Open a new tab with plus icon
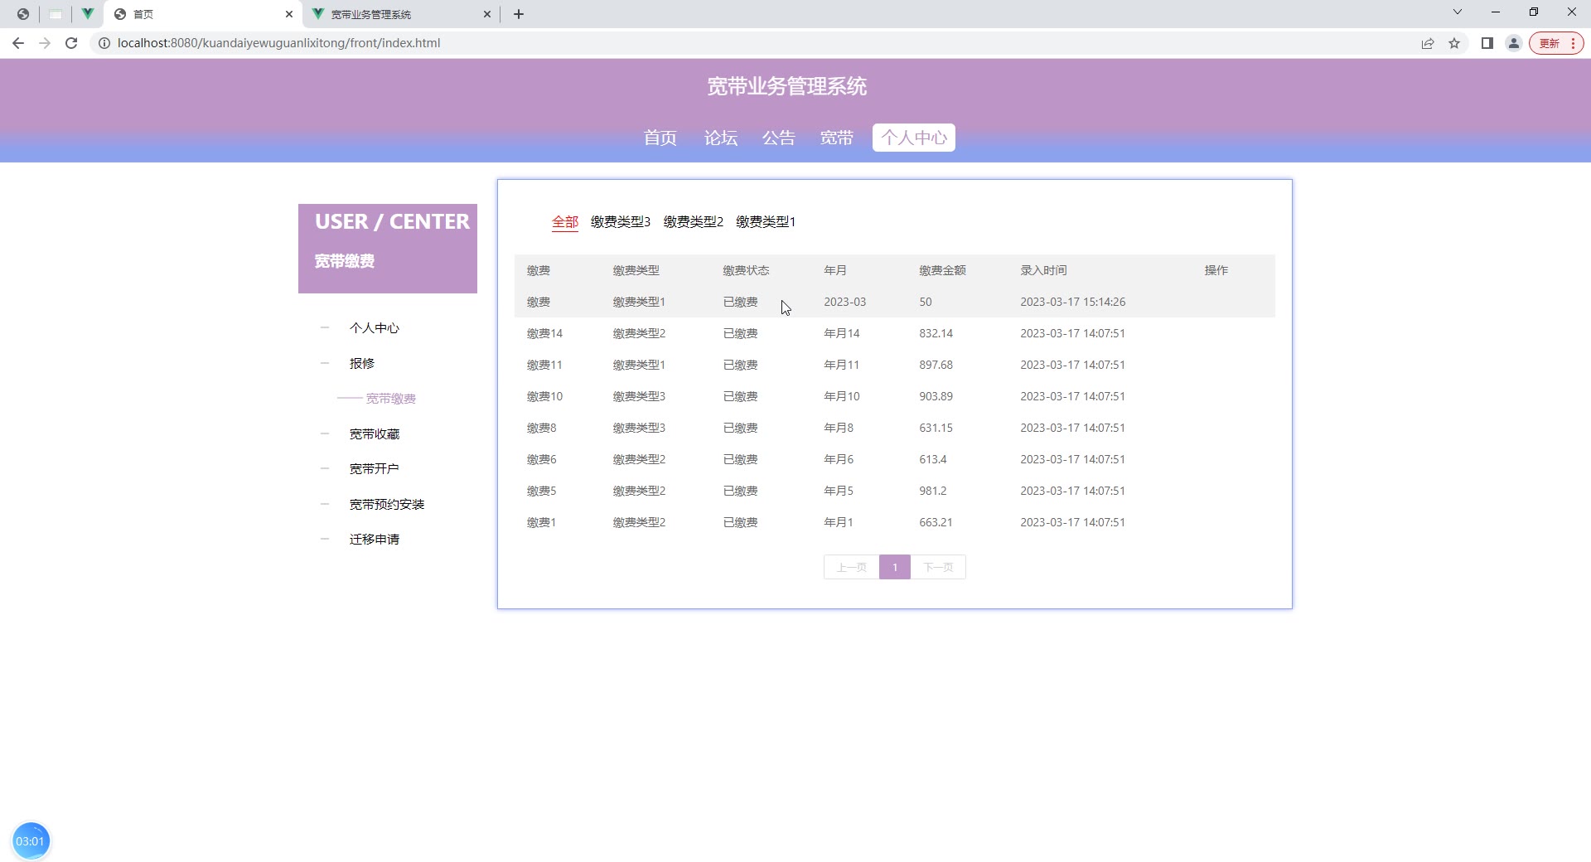The width and height of the screenshot is (1591, 862). click(x=519, y=14)
